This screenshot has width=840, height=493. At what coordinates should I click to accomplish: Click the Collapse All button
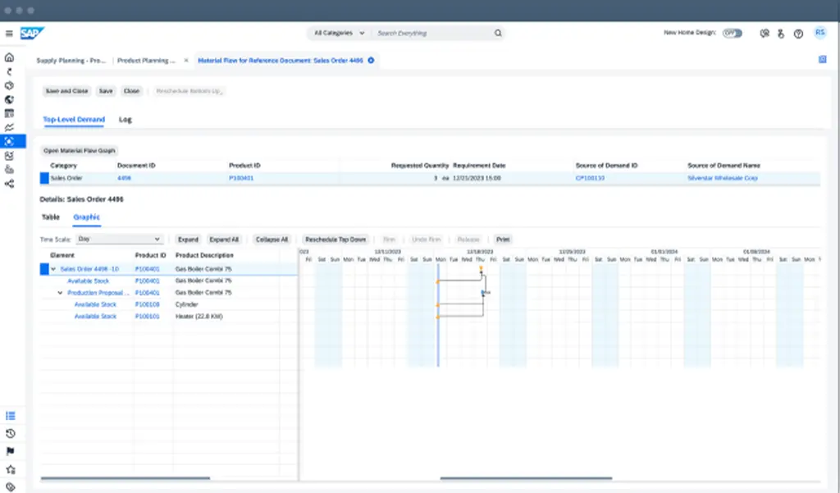coord(272,240)
